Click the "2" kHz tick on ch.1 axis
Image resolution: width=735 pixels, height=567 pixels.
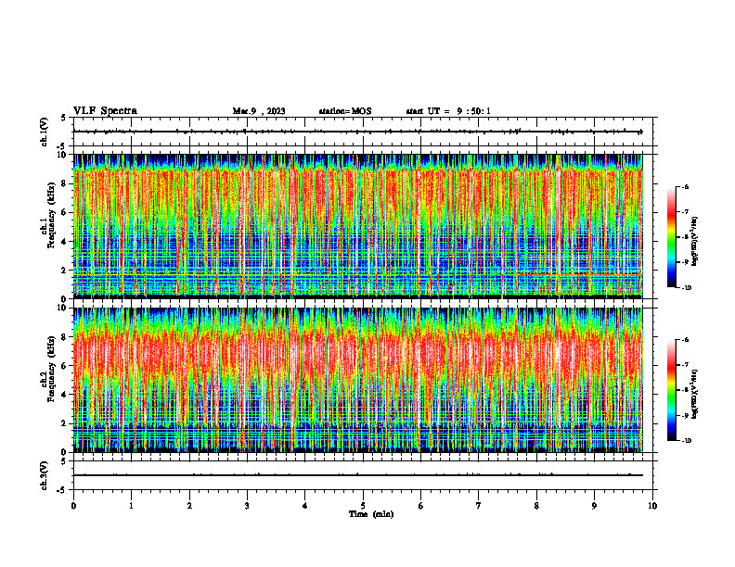click(65, 271)
